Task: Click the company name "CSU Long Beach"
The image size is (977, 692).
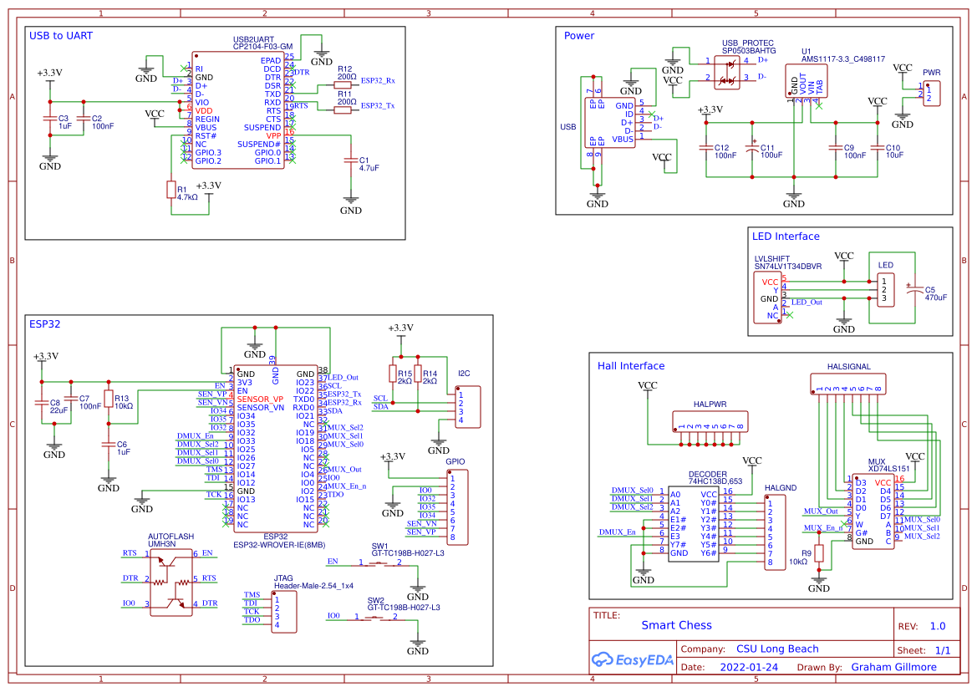Action: 777,649
